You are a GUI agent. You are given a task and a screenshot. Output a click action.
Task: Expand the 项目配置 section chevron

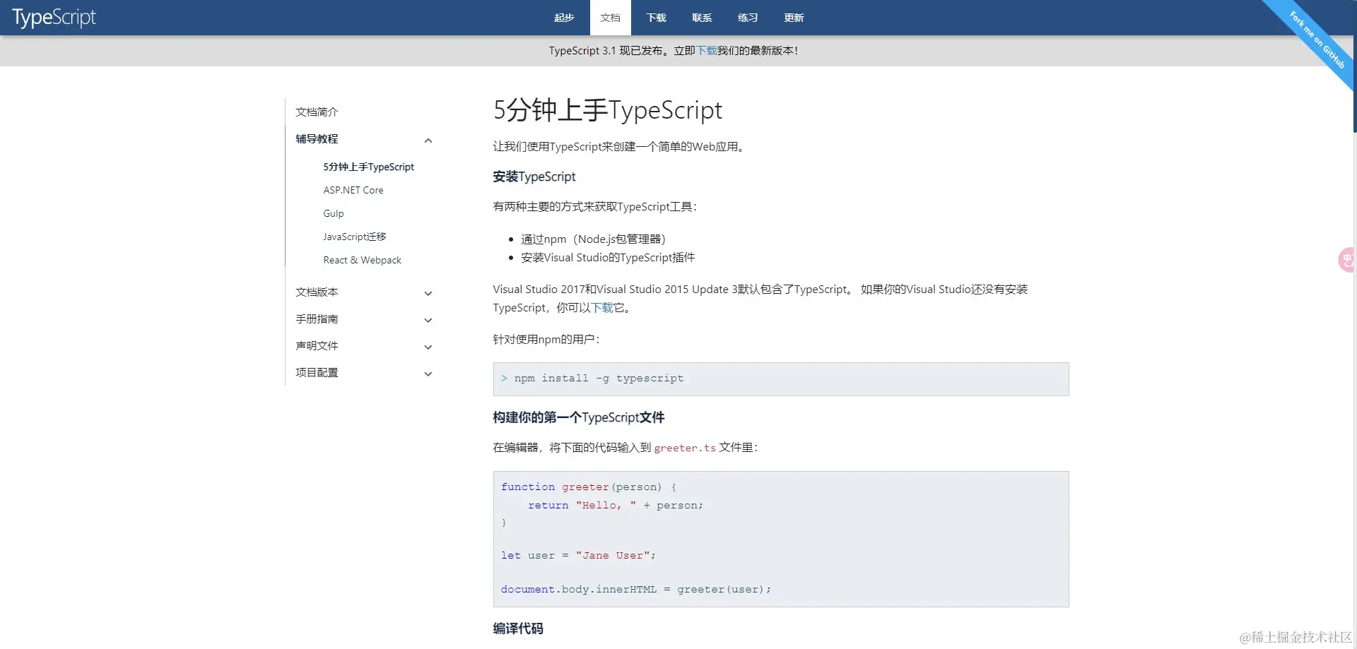coord(428,374)
